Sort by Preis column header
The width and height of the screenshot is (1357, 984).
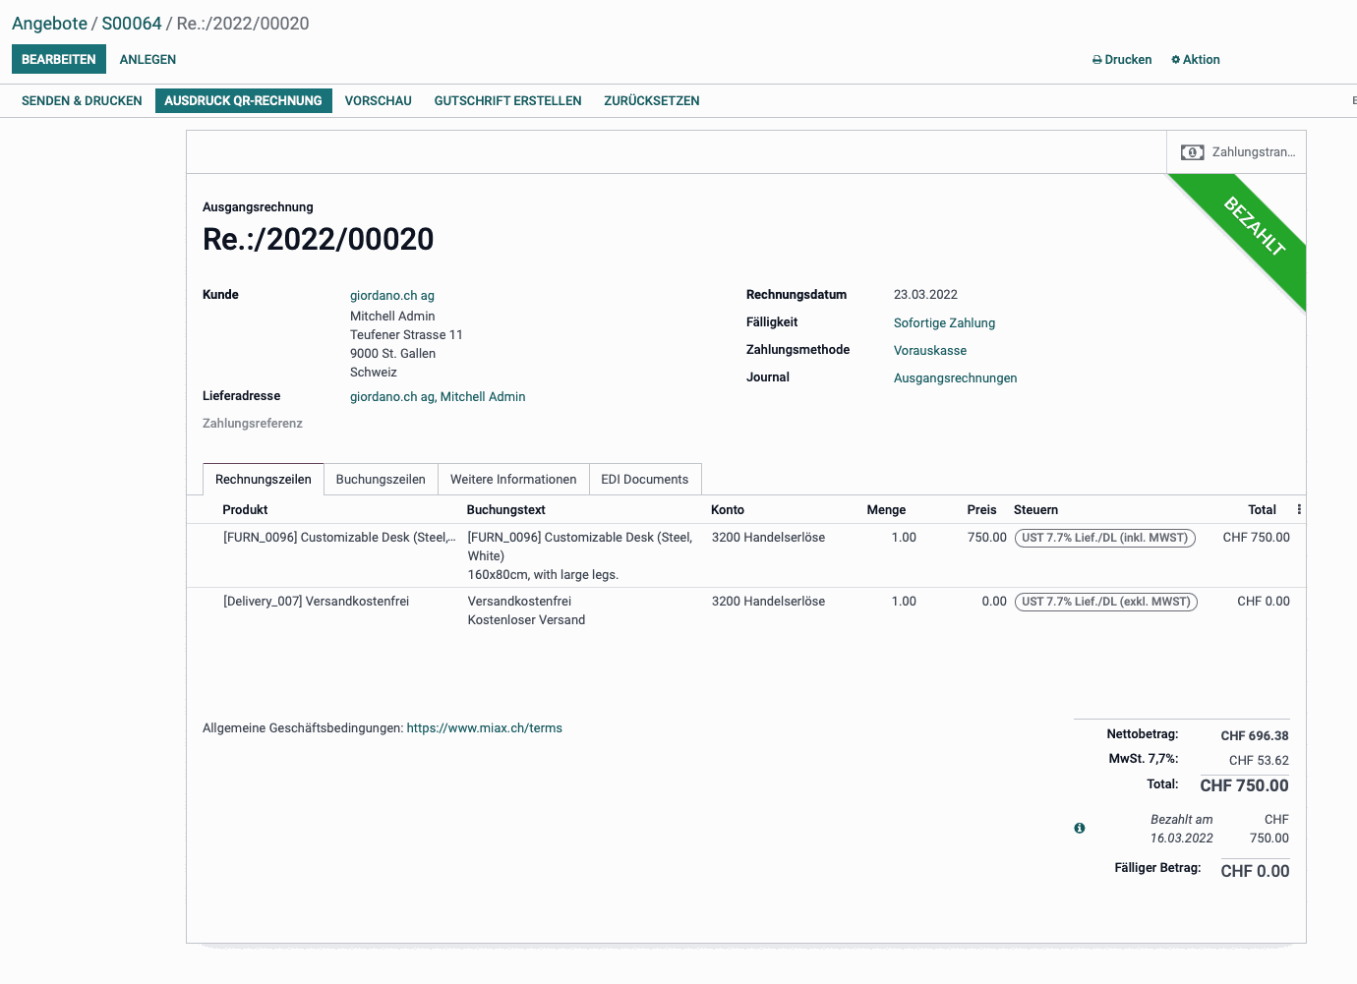click(x=981, y=509)
